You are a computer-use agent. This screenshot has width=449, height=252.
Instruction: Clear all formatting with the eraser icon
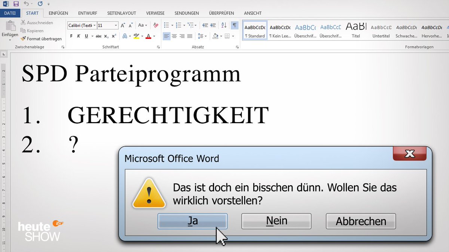156,25
